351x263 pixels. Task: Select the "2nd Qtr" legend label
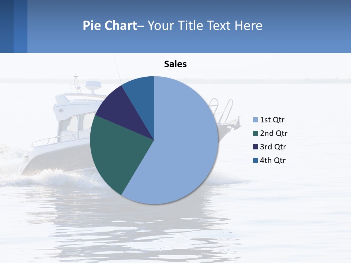point(273,133)
